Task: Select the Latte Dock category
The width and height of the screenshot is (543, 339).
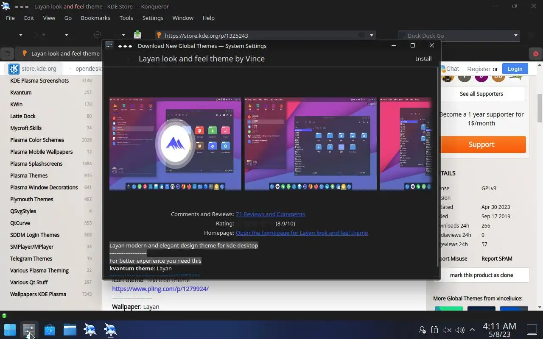Action: 23,116
